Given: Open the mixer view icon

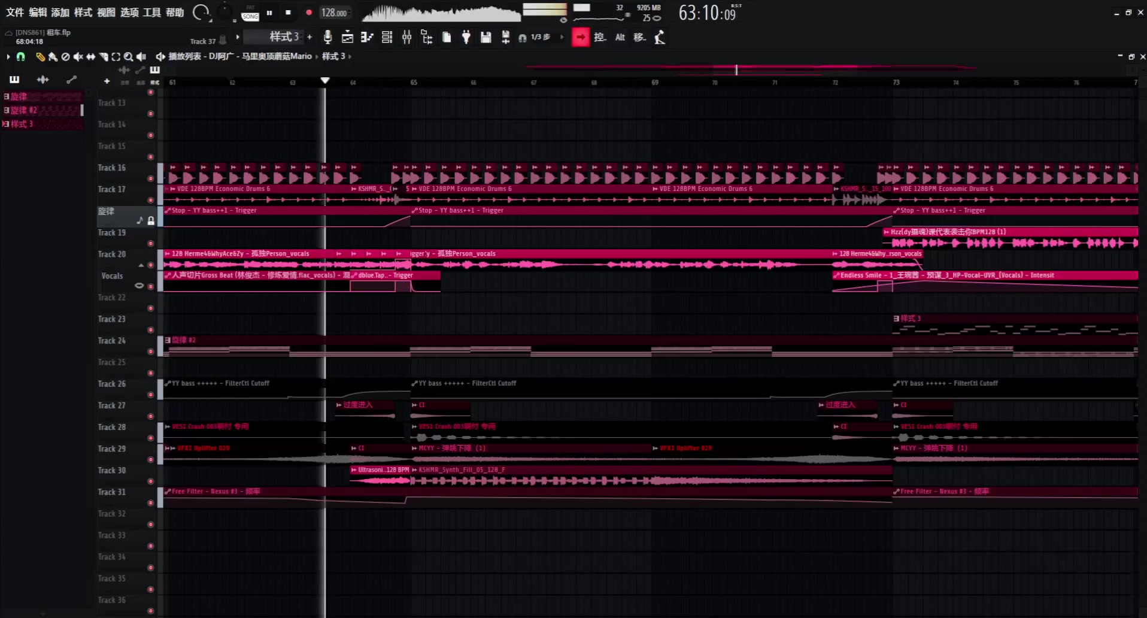Looking at the screenshot, I should pos(406,37).
